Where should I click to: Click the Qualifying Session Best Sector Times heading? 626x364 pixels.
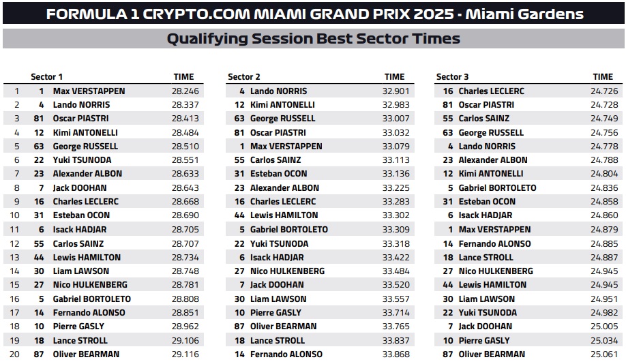point(314,39)
